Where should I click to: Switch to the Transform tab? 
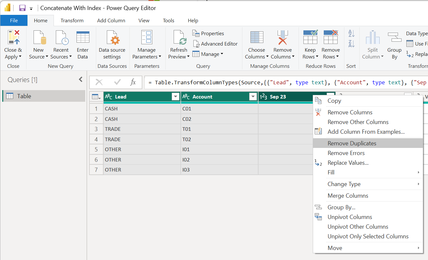(72, 20)
